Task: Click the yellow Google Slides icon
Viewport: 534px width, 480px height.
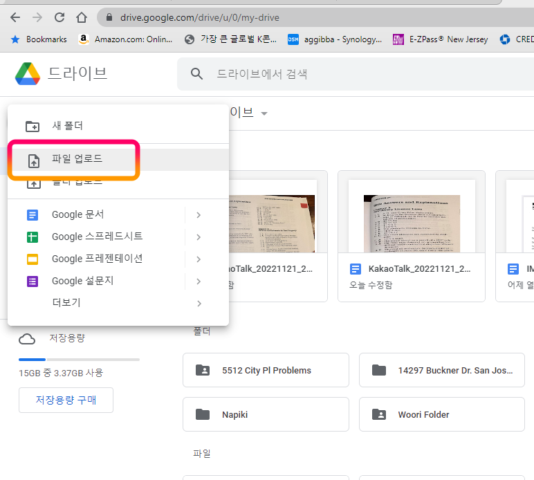Action: tap(33, 259)
